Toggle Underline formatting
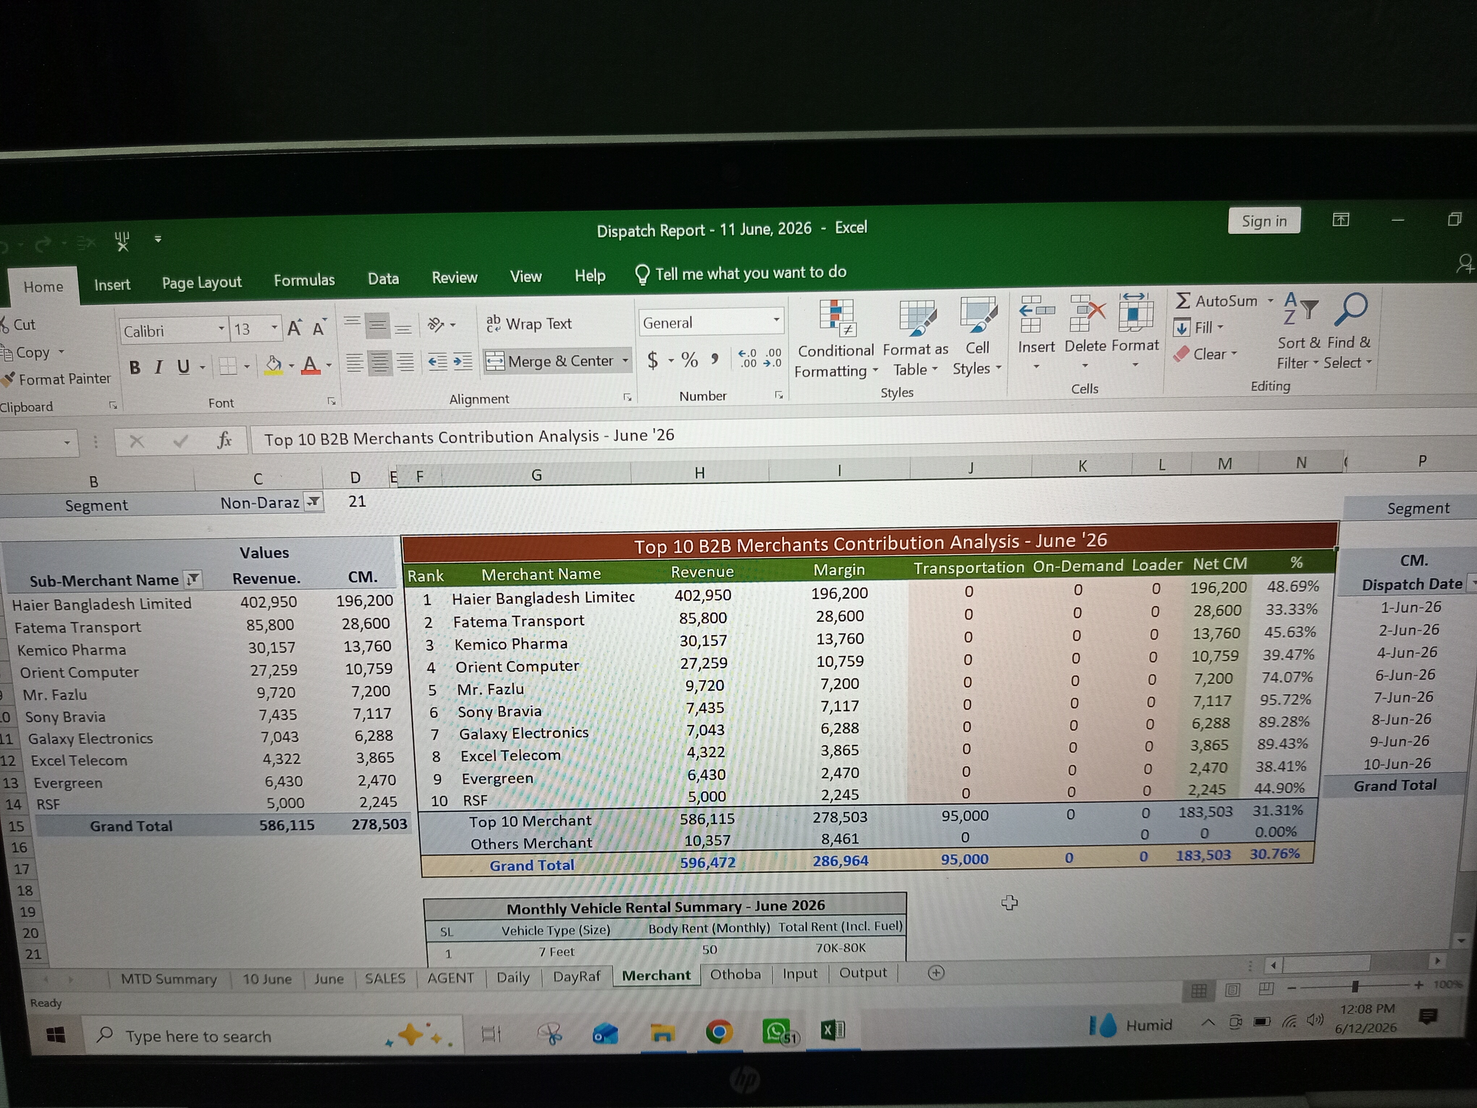 (184, 367)
